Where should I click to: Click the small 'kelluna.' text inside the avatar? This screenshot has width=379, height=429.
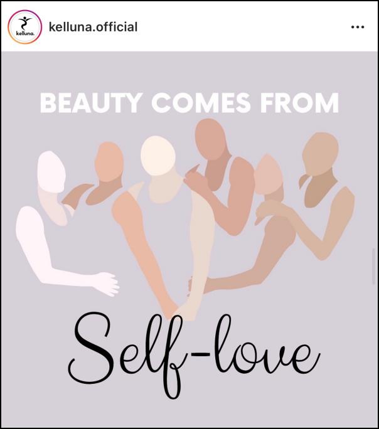tap(25, 33)
